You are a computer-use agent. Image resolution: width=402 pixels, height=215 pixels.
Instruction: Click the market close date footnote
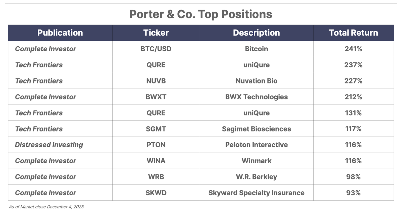tap(46, 207)
